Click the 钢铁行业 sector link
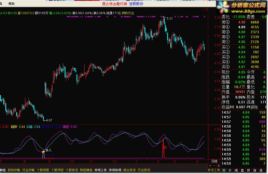The image size is (268, 174). coord(128,13)
